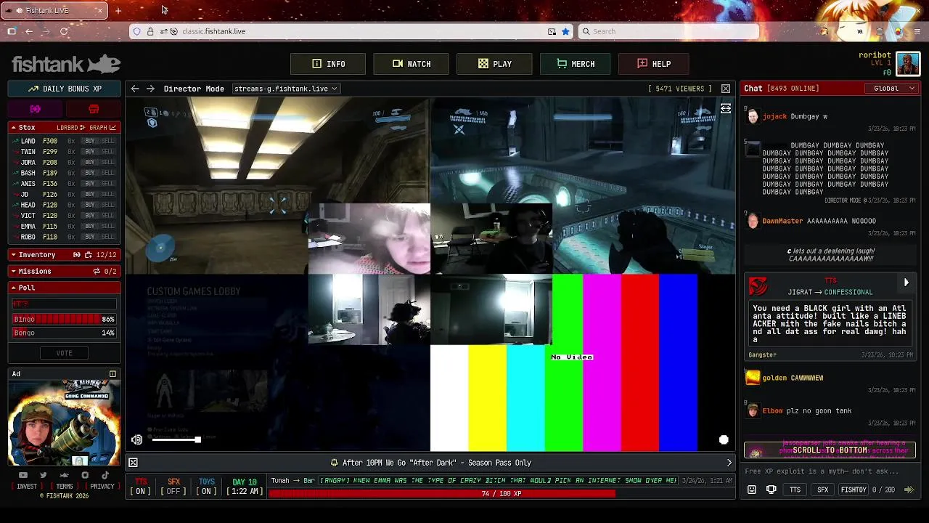Open the INFO page
929x523 pixels.
(328, 64)
